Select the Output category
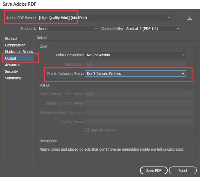Viewport: 200px width, 177px height. pos(19,58)
